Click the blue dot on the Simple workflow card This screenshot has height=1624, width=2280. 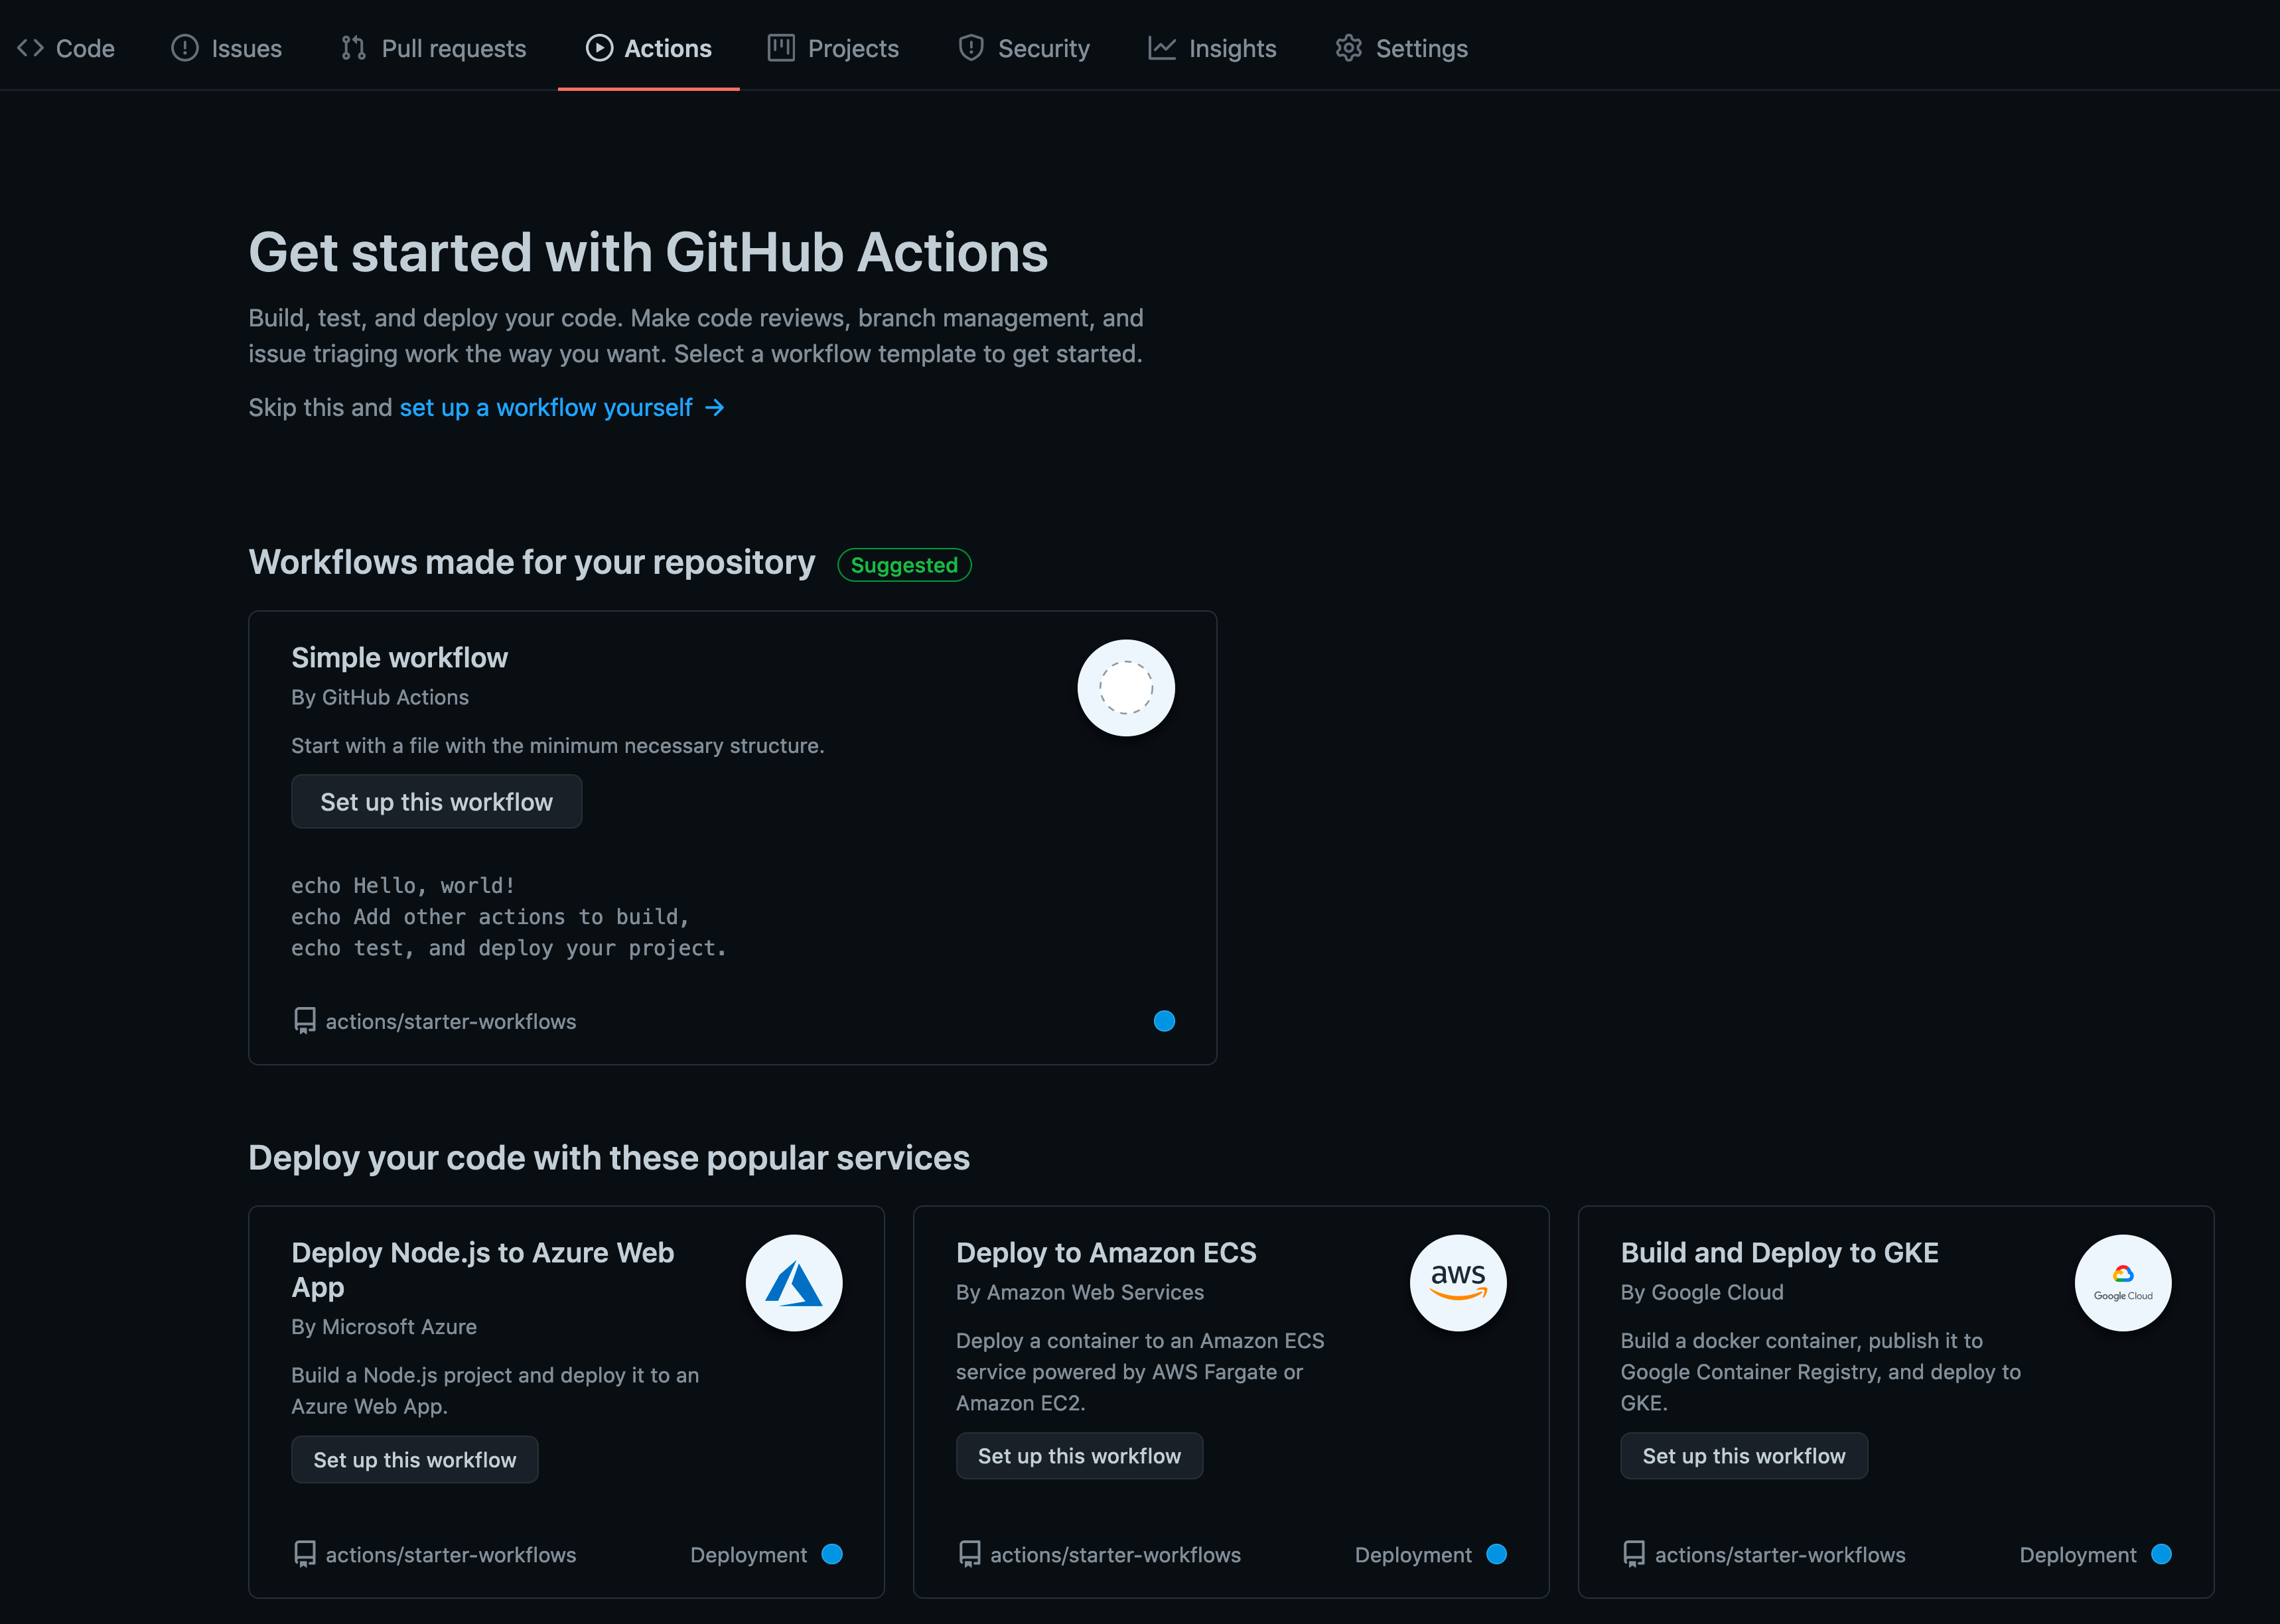pyautogui.click(x=1164, y=1021)
